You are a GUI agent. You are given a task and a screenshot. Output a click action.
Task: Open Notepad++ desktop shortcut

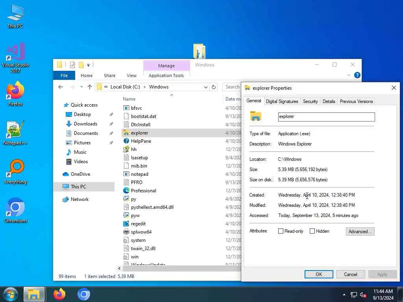pos(15,133)
